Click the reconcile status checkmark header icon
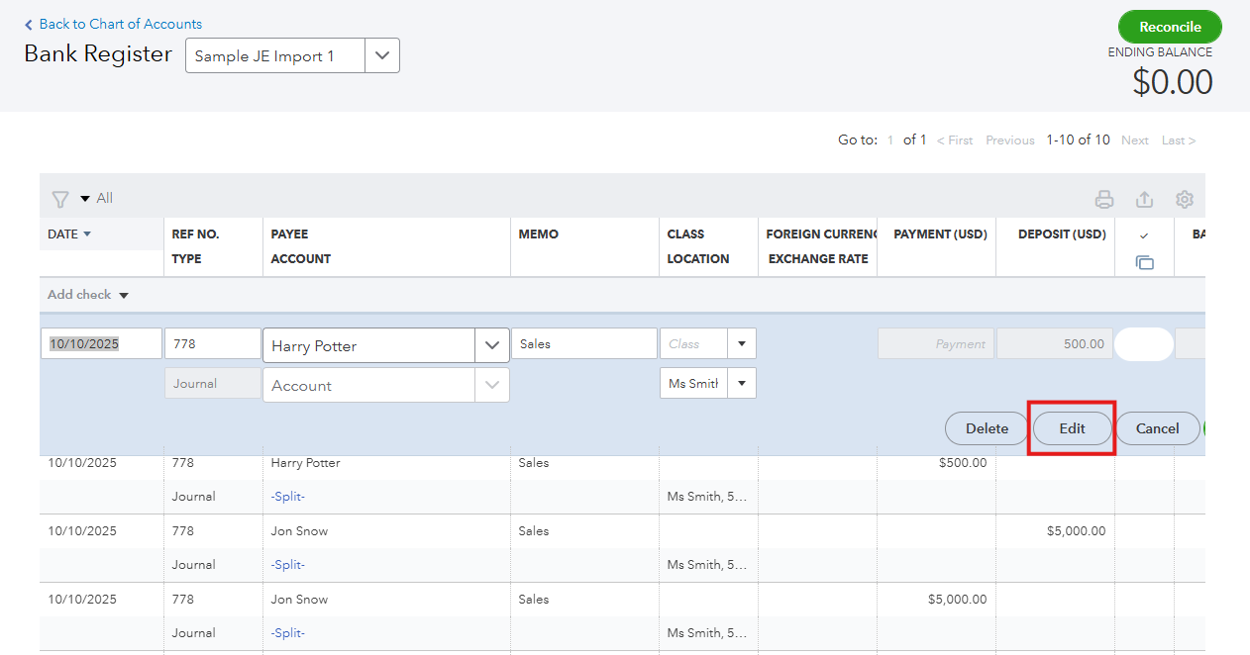The width and height of the screenshot is (1250, 655). [1144, 235]
